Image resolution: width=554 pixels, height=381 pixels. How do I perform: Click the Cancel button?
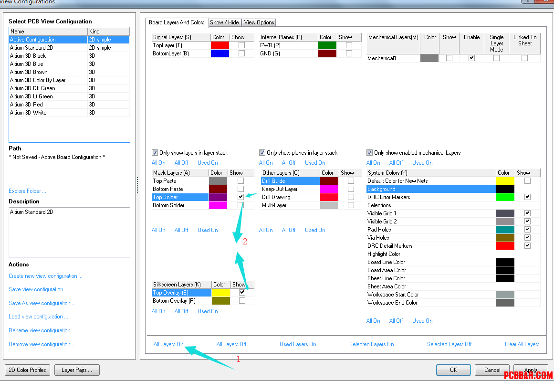click(492, 370)
